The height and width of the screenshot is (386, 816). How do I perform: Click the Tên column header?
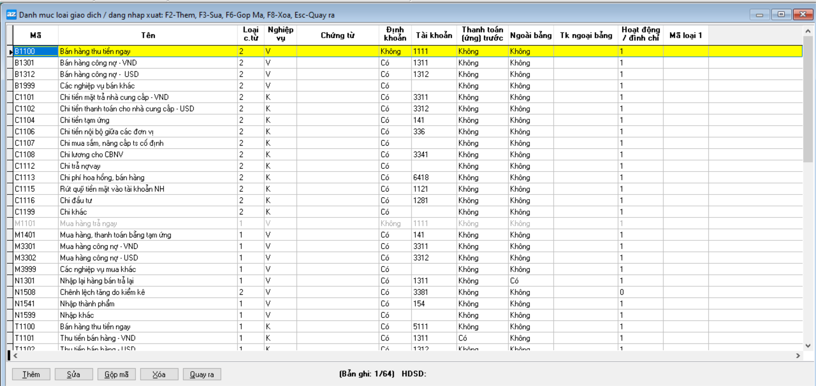coord(148,35)
